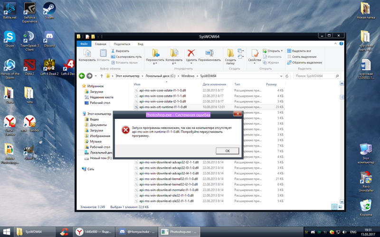
Task: Click the refresh icon beside the address bar
Action: pyautogui.click(x=287, y=76)
